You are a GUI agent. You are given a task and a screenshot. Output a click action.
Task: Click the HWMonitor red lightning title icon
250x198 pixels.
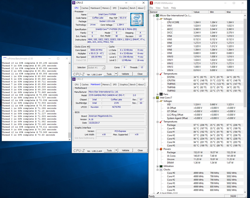point(151,3)
